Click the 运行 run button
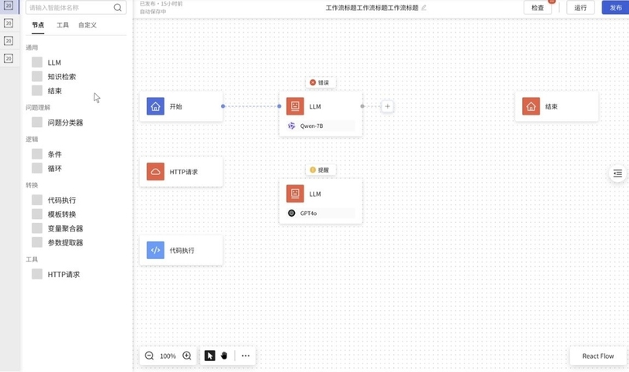This screenshot has width=629, height=372. click(x=580, y=8)
